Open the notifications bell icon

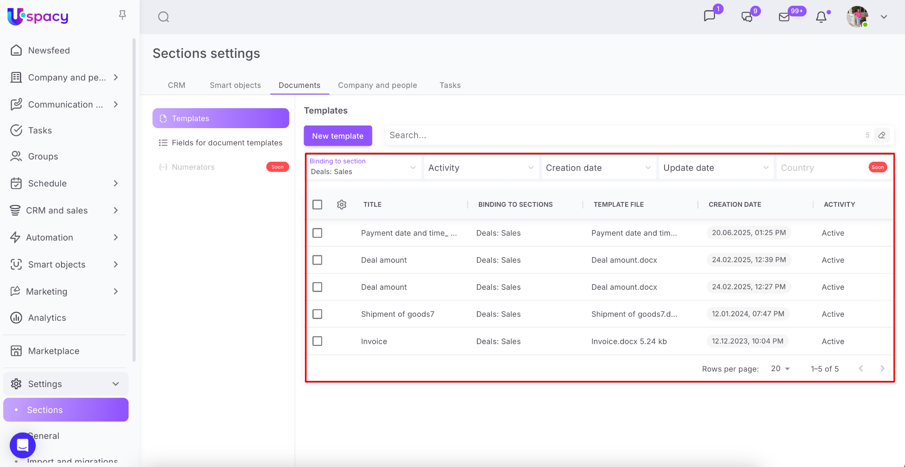coord(821,17)
